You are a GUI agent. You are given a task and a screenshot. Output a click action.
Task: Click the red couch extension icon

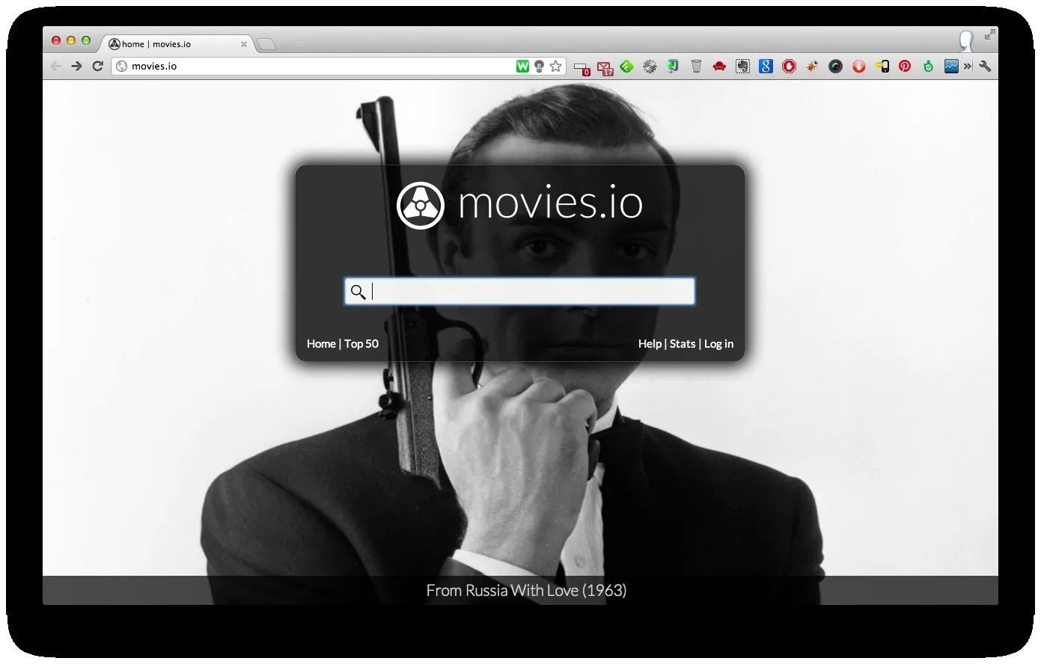pyautogui.click(x=719, y=67)
